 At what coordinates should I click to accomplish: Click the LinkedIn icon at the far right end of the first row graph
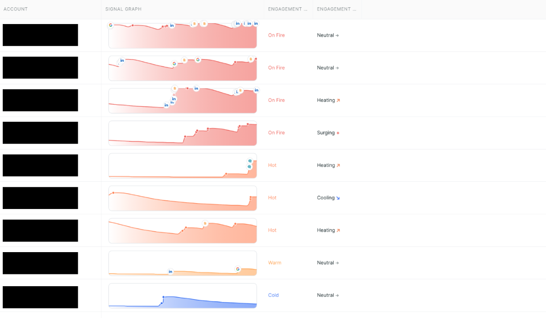[256, 24]
